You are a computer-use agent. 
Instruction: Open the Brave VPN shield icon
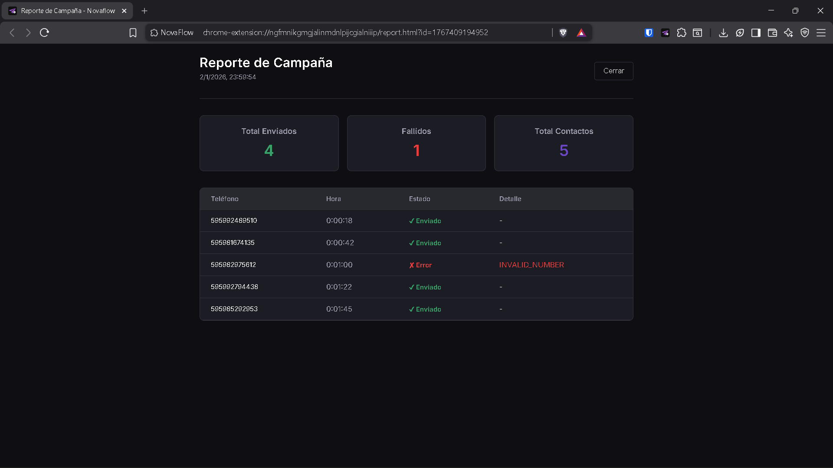pos(805,32)
